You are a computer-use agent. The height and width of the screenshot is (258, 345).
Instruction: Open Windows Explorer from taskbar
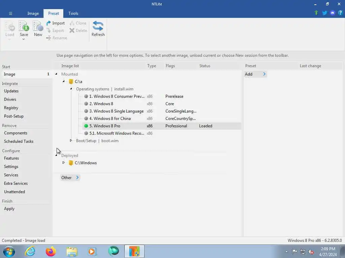tap(72, 252)
